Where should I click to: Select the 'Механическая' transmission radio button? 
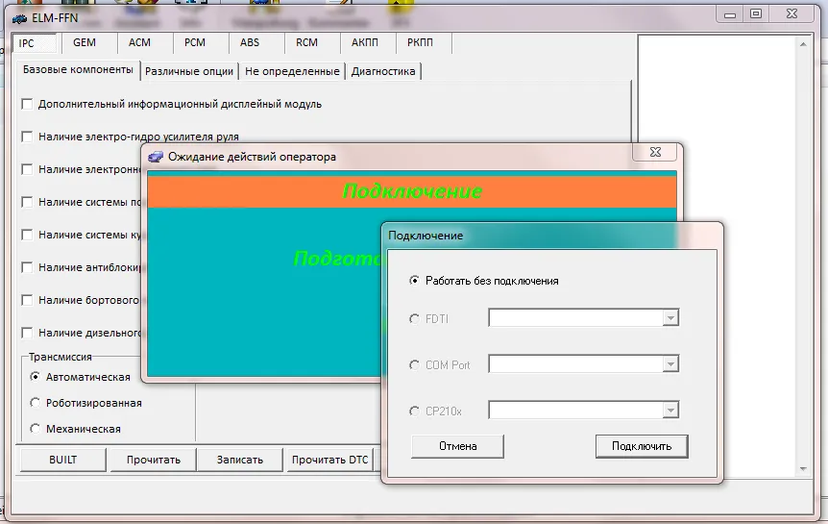36,429
